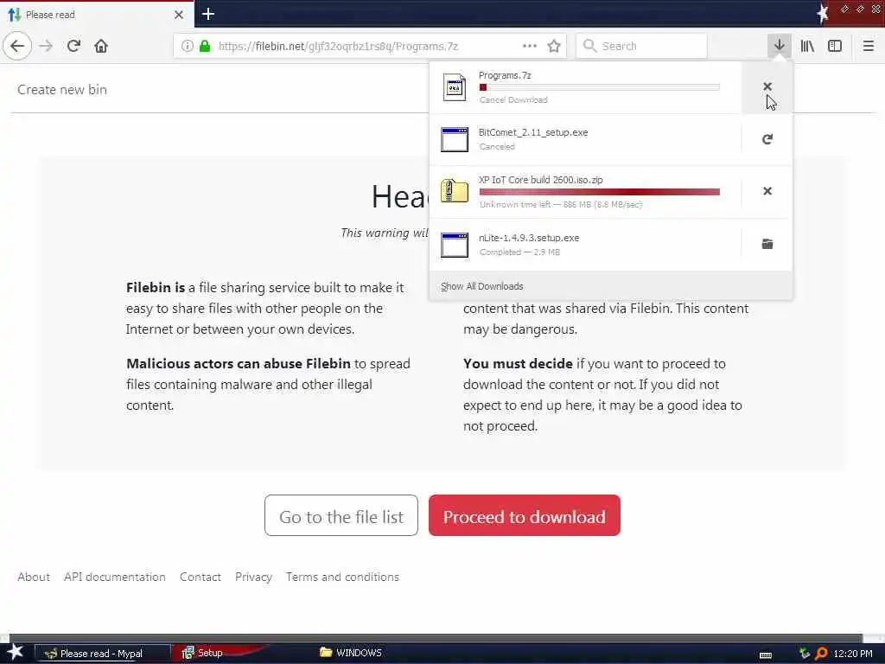
Task: Open Terms and conditions link
Action: click(x=342, y=577)
